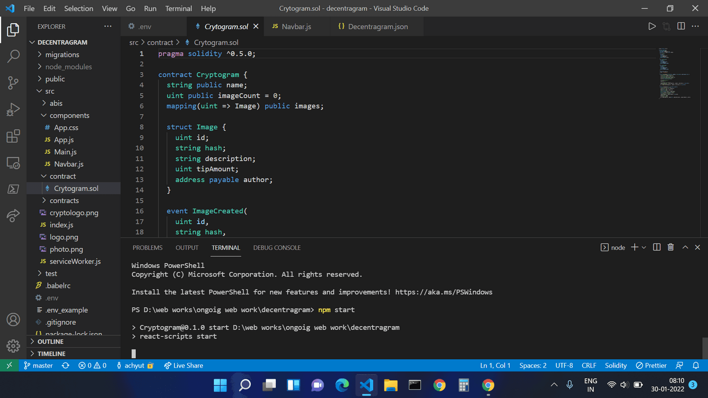Click Live Share in status bar
Screen dimensions: 708x398
point(183,366)
